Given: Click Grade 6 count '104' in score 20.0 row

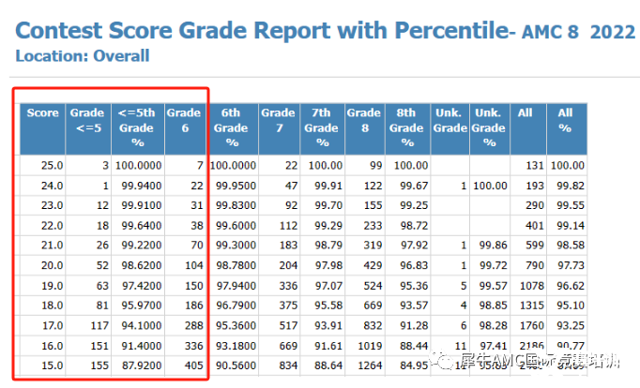Looking at the screenshot, I should (x=194, y=266).
